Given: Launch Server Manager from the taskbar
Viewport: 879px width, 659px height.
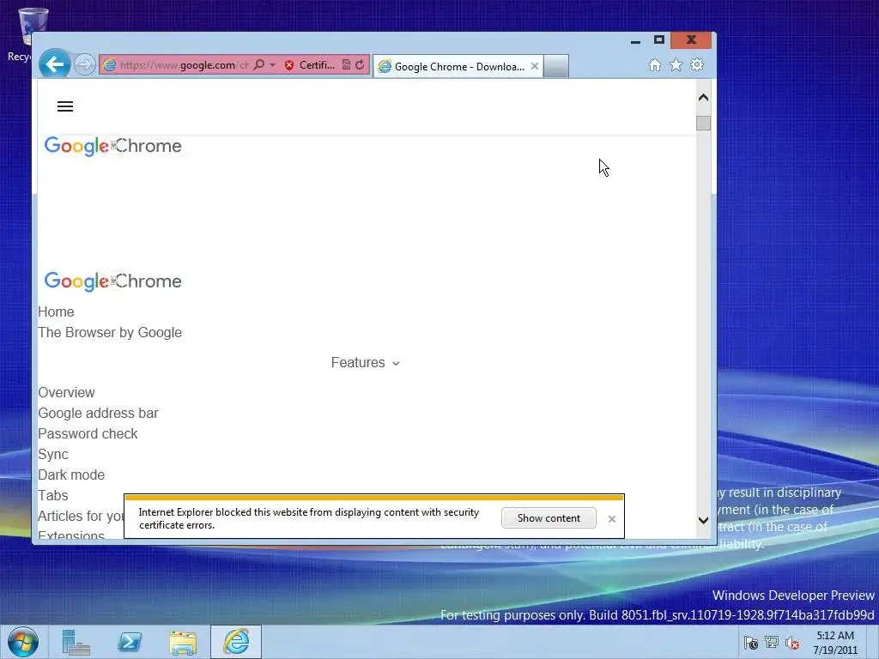Looking at the screenshot, I should click(76, 642).
